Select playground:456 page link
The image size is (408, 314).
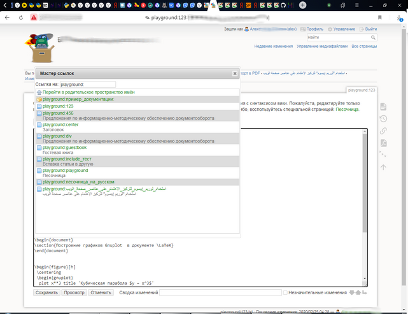58,113
